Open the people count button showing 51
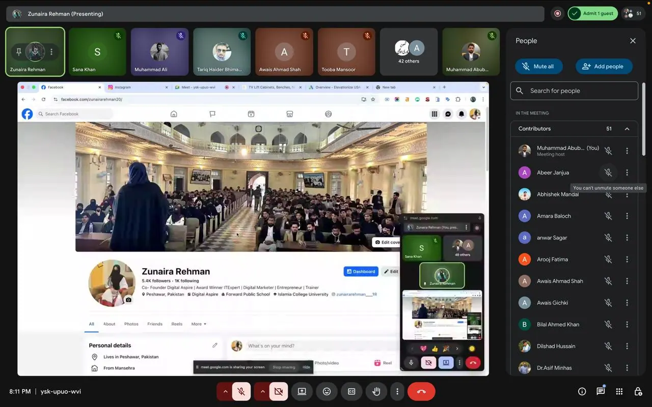Image resolution: width=652 pixels, height=407 pixels. tap(634, 14)
